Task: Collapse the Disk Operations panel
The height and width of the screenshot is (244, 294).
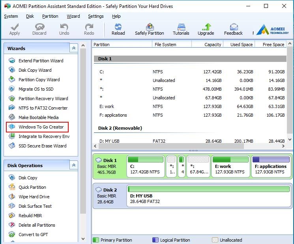Action: (x=74, y=165)
